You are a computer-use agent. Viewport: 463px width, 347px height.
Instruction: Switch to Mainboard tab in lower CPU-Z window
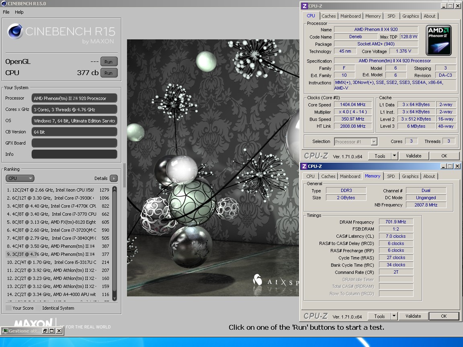[350, 176]
